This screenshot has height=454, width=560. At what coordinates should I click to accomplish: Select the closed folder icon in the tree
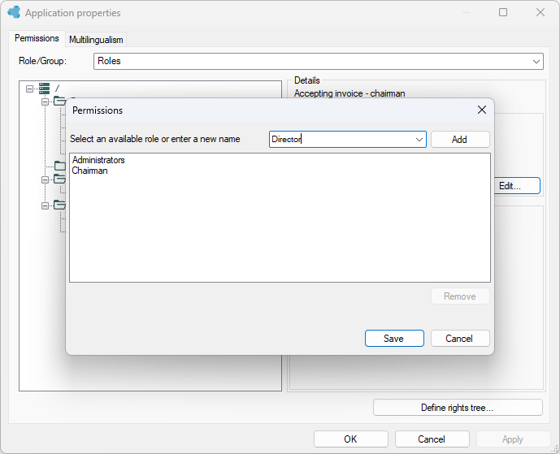pos(60,166)
